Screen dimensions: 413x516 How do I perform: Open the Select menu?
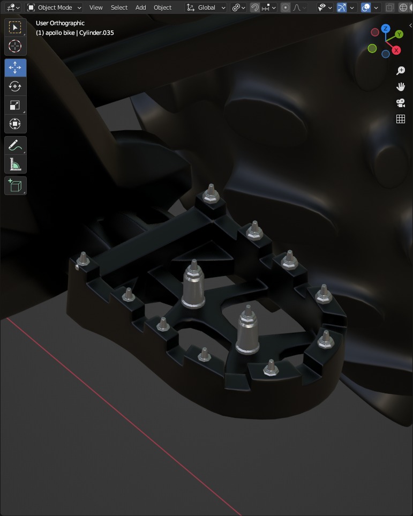tap(119, 8)
